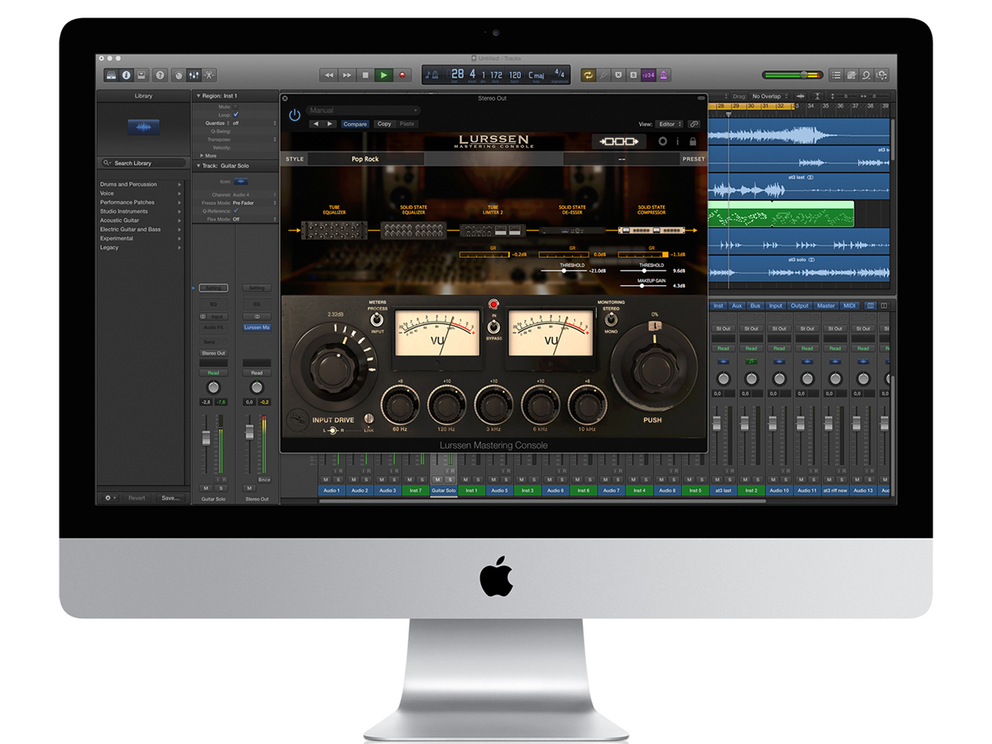Screen dimensions: 992x744
Task: Show the Mixer using toolbar faders icon
Action: pyautogui.click(x=195, y=74)
